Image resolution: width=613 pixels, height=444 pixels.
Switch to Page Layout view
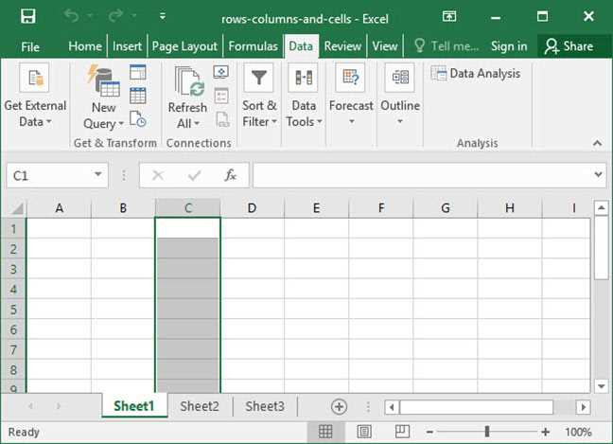[364, 432]
